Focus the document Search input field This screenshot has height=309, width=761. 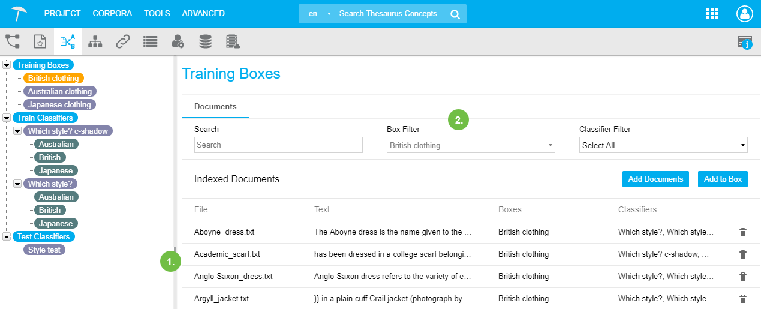coord(278,145)
